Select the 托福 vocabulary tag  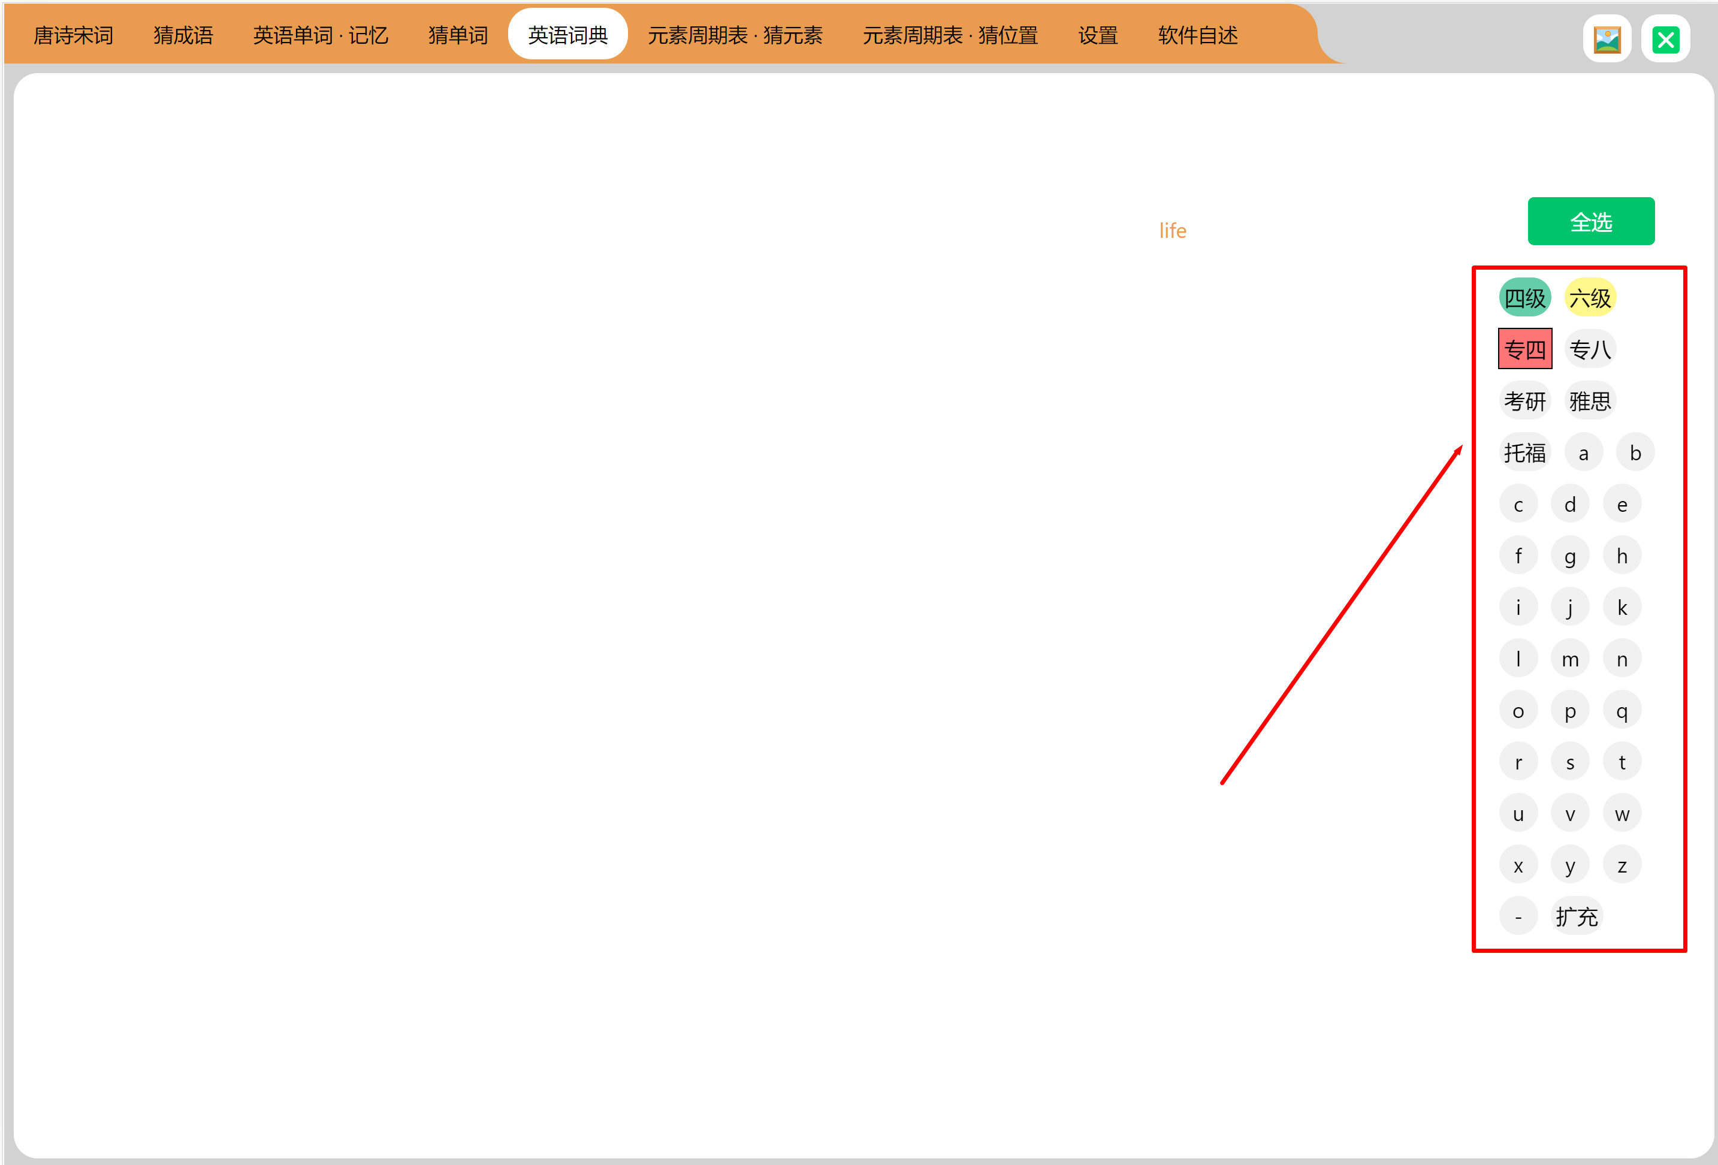1524,452
